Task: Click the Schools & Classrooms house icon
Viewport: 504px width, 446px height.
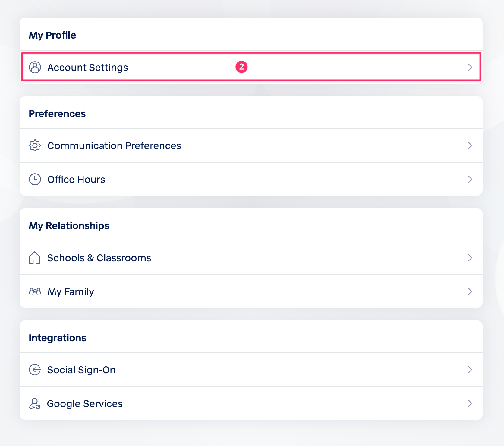Action: pyautogui.click(x=35, y=258)
